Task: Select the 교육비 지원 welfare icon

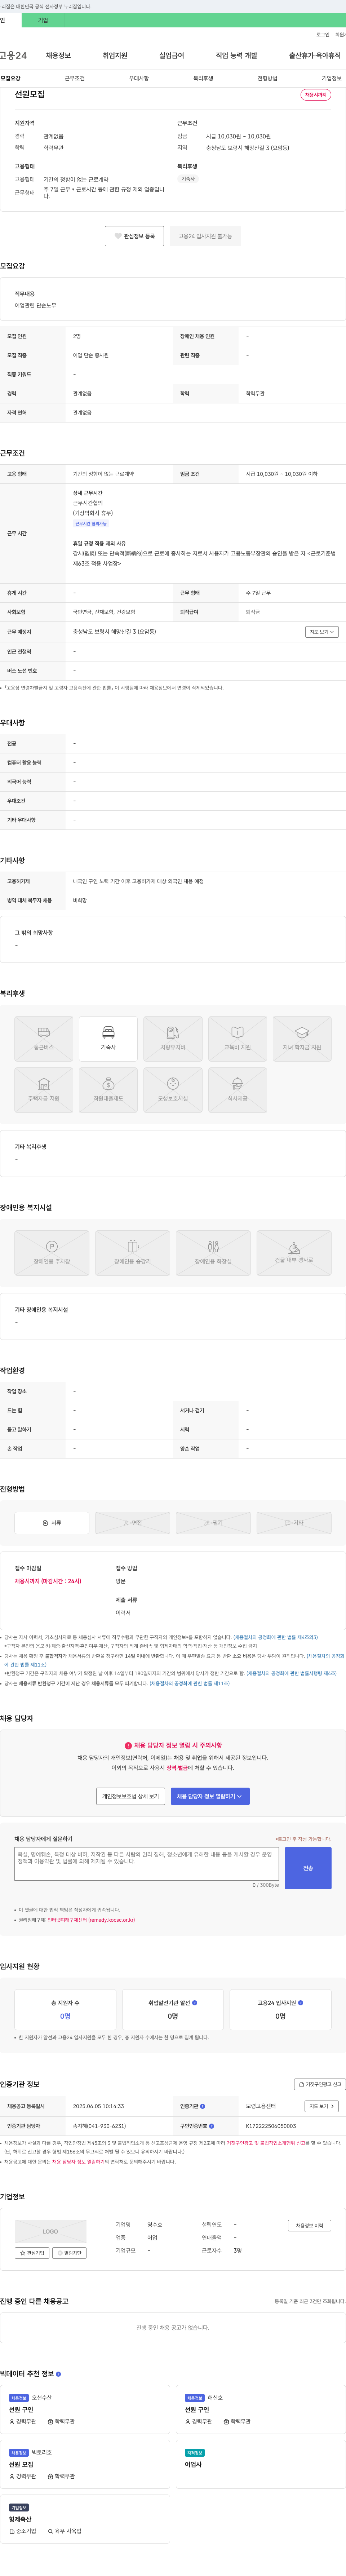Action: (237, 1039)
